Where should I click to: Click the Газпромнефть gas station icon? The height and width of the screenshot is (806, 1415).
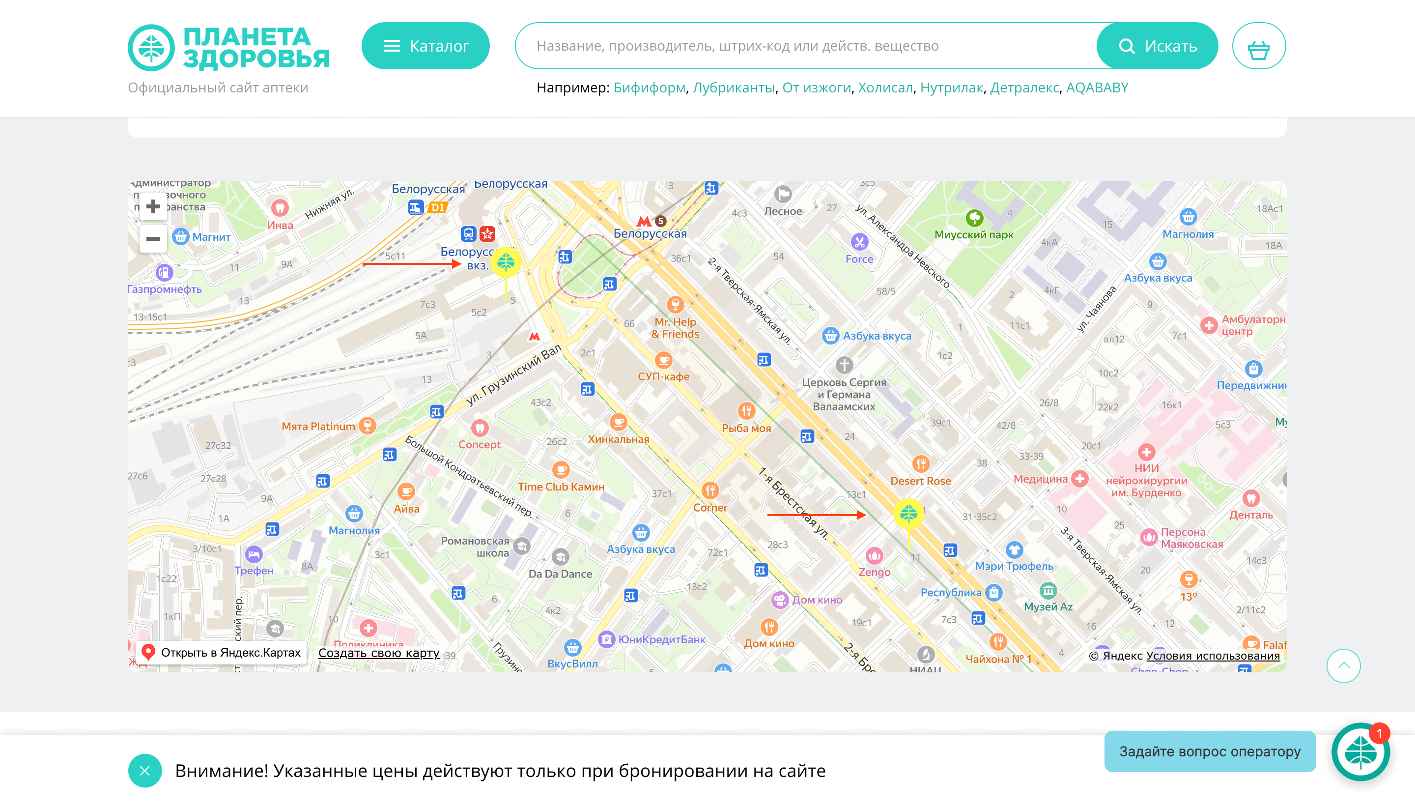pyautogui.click(x=164, y=272)
